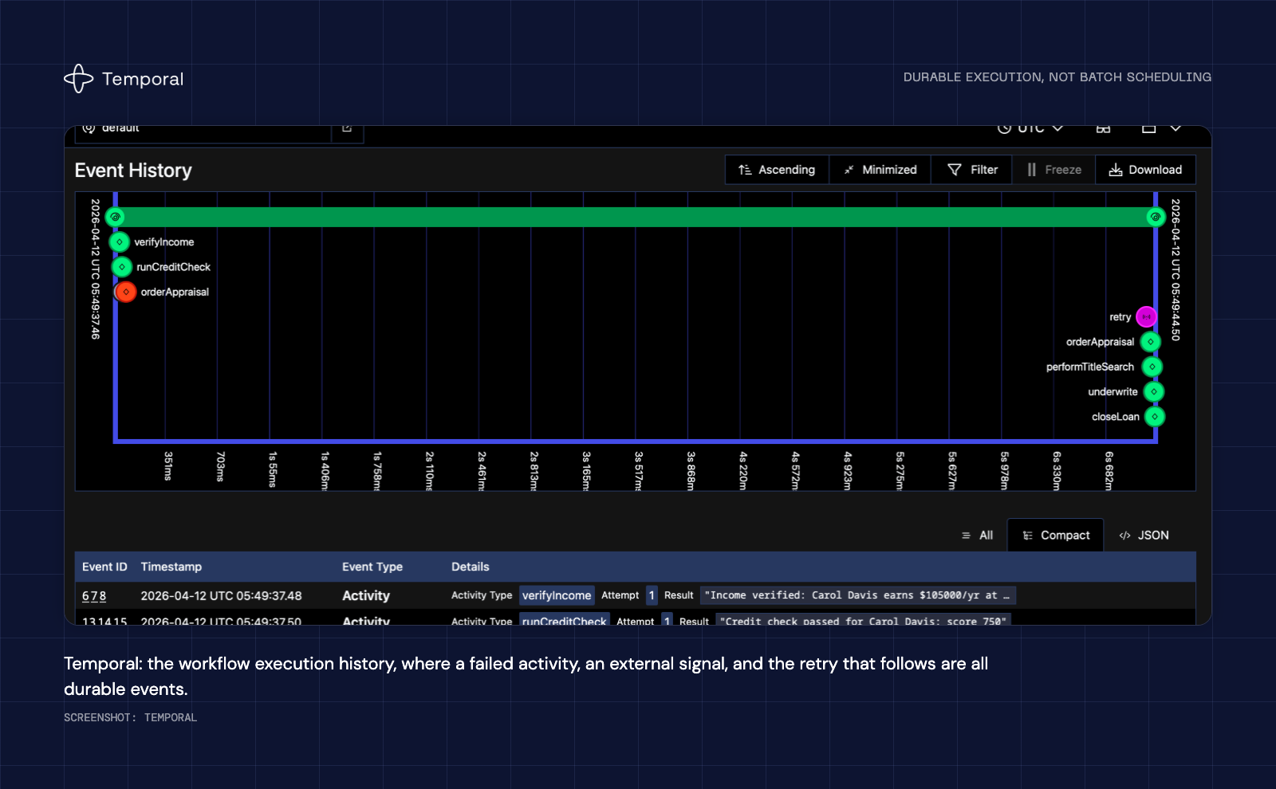
Task: Toggle Ascending sort order
Action: pos(777,170)
